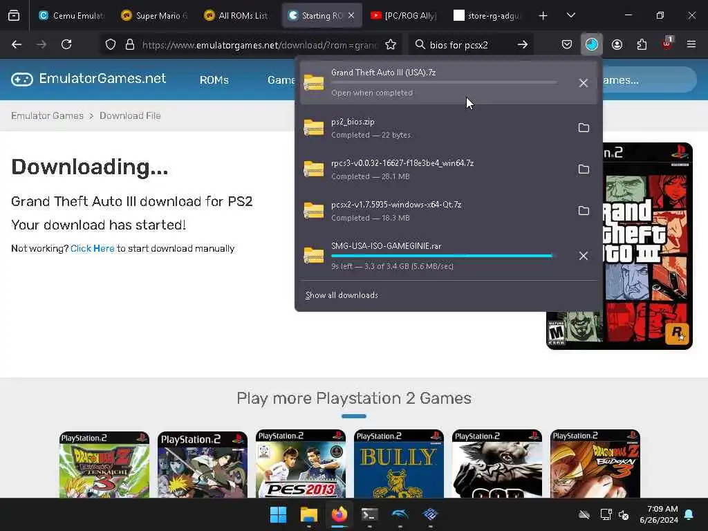The image size is (708, 531).
Task: Show rpcs3 7z file in folder
Action: point(584,169)
